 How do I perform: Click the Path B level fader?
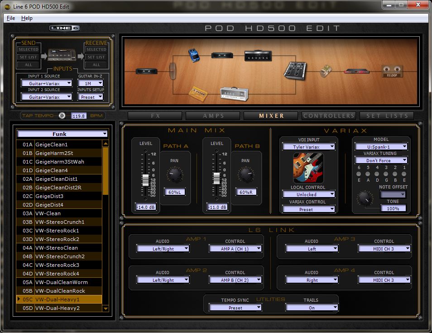click(216, 179)
